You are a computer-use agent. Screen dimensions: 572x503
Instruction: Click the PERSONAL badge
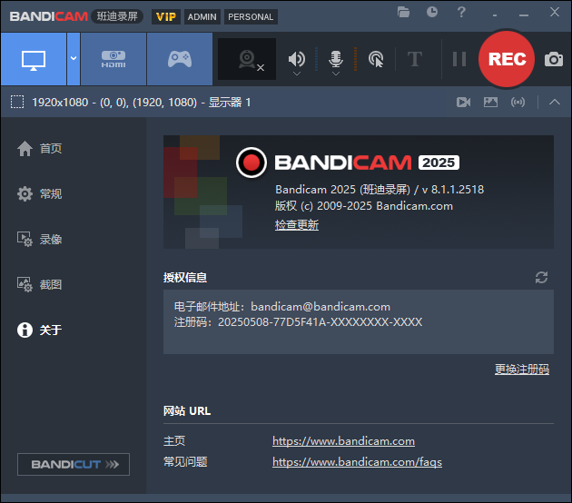(251, 16)
